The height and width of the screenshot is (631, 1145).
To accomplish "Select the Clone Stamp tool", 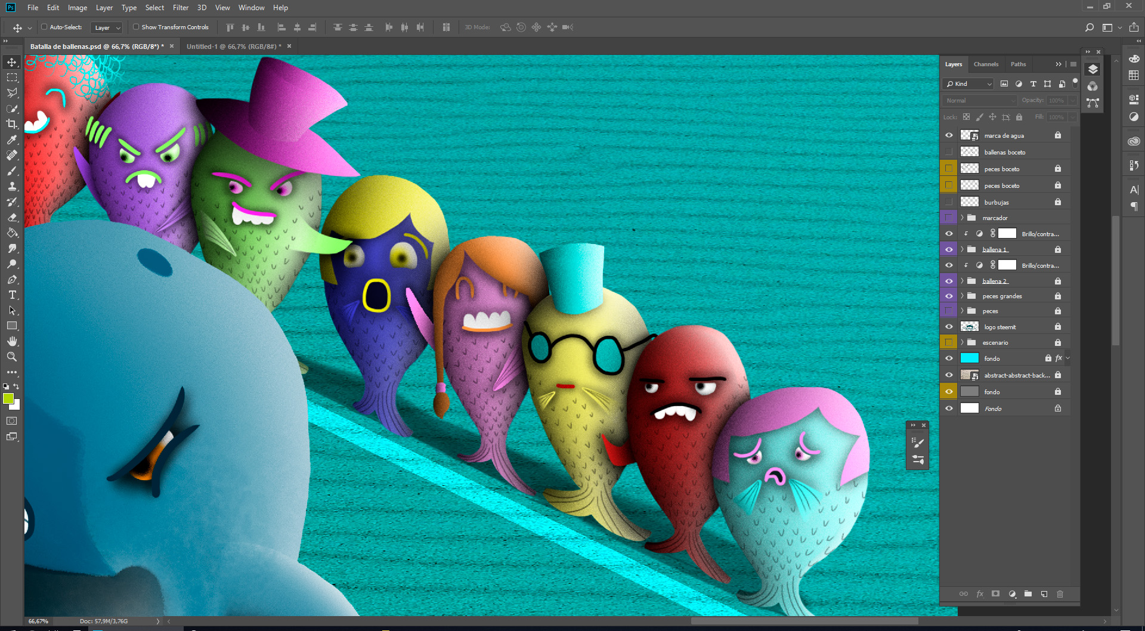I will 12,186.
